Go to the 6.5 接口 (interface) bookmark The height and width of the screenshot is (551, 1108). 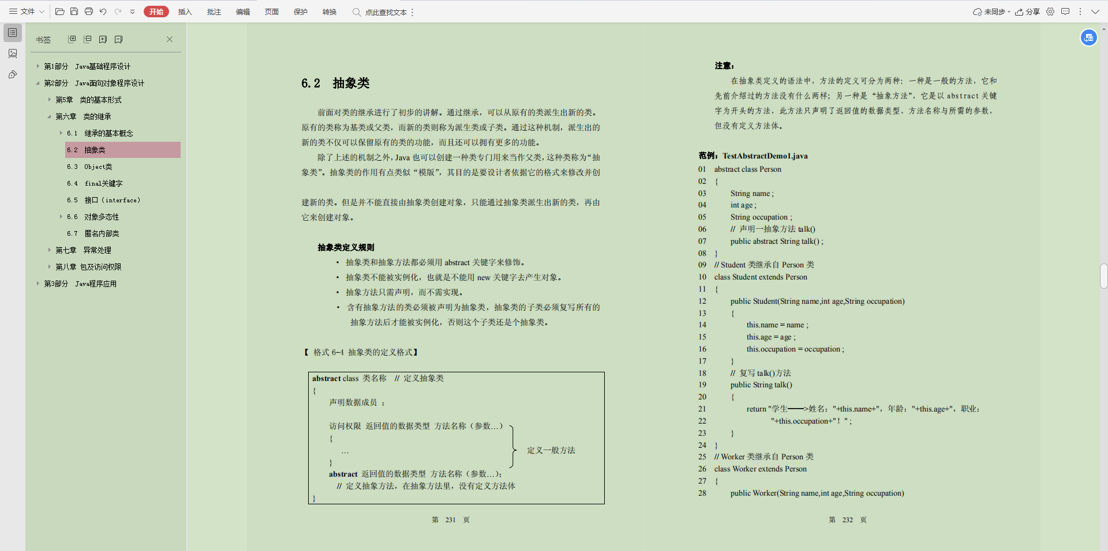pos(103,200)
